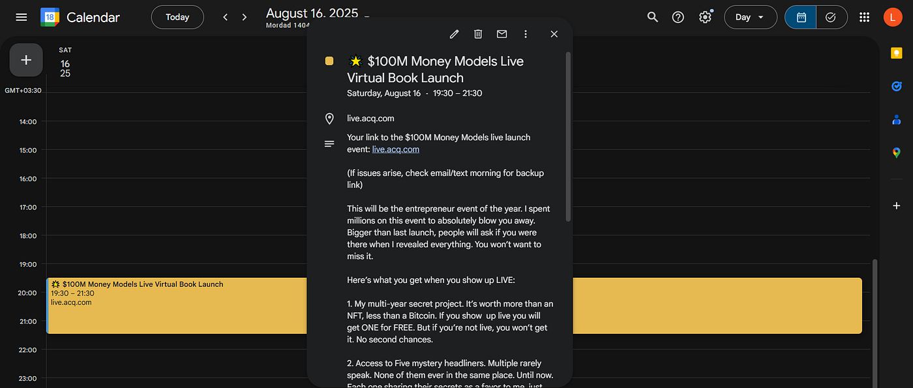The image size is (913, 388).
Task: Open Google Tasks in side panel
Action: [897, 86]
